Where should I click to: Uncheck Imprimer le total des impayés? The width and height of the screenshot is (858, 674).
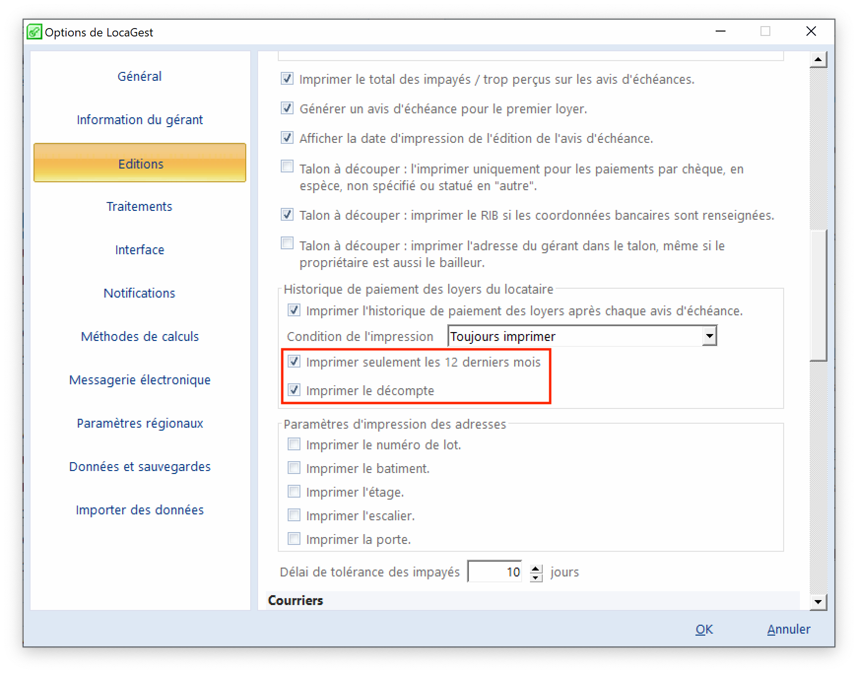pyautogui.click(x=287, y=78)
